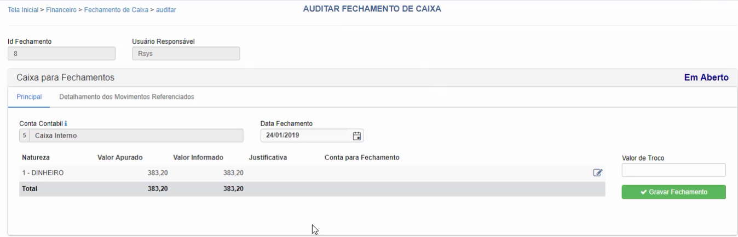Click the Usuário Responsável field showing Rsys

pyautogui.click(x=186, y=53)
